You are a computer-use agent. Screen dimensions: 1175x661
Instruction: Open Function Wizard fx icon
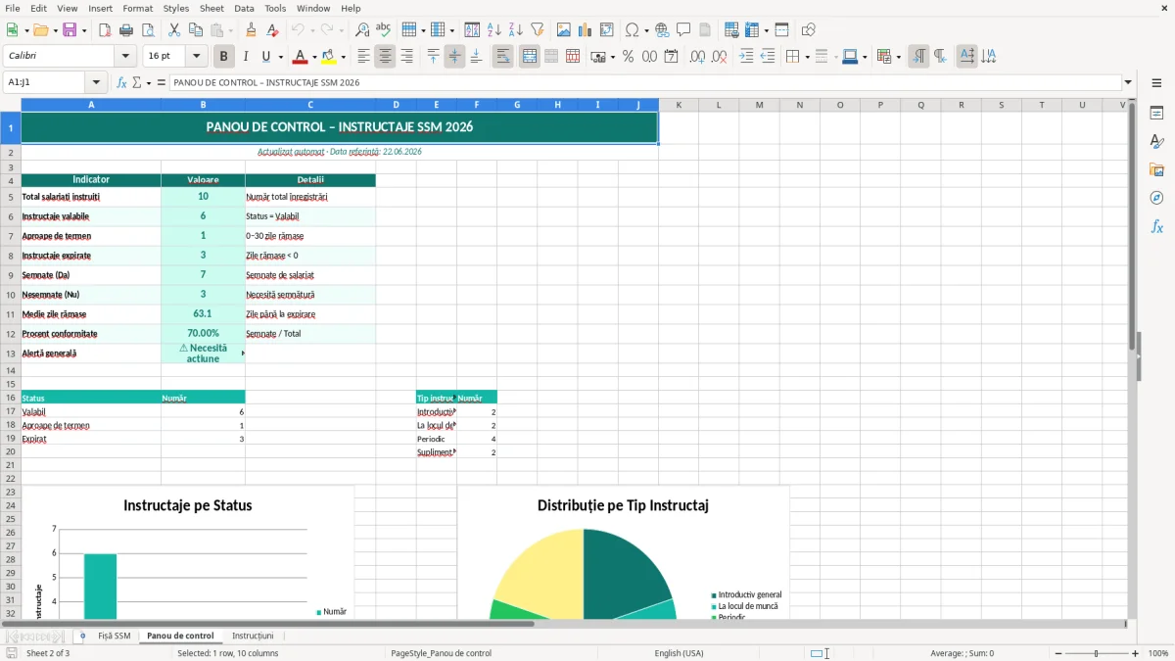[122, 82]
